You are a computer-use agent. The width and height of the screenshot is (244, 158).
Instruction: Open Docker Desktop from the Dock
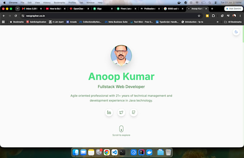(x=149, y=152)
